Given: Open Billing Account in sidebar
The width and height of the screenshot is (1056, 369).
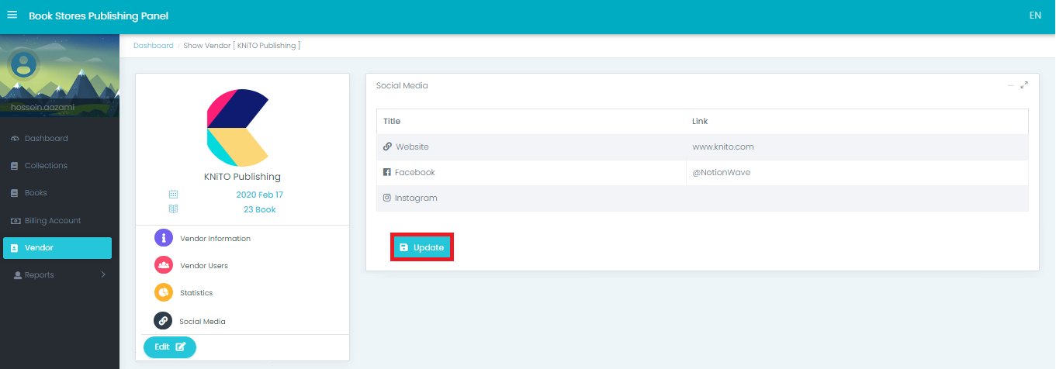Looking at the screenshot, I should click(52, 221).
